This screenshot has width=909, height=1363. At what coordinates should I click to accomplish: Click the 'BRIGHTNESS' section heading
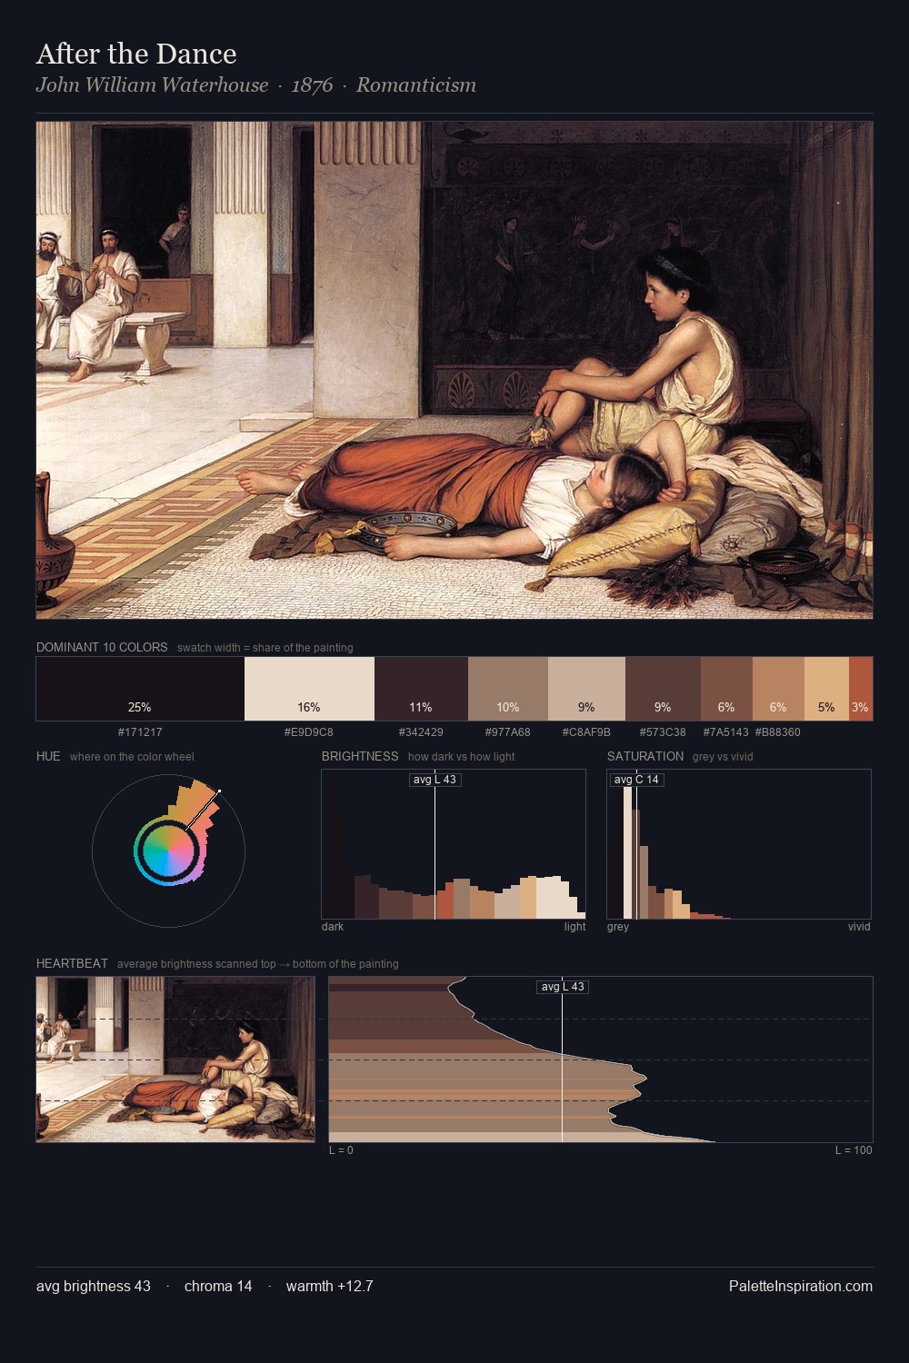point(360,756)
